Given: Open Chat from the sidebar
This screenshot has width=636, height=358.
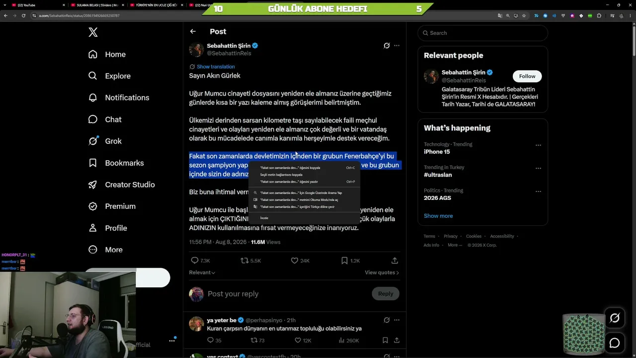Looking at the screenshot, I should point(105,119).
